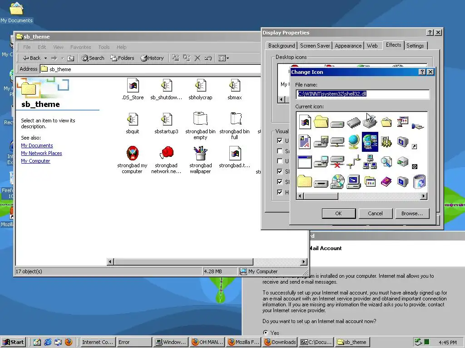The width and height of the screenshot is (465, 348).
Task: Select the CD-ROM drive disc icon
Action: (x=337, y=182)
